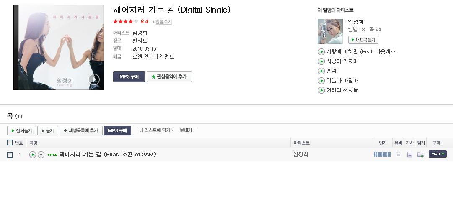Click the five-star rating bar

click(x=126, y=22)
